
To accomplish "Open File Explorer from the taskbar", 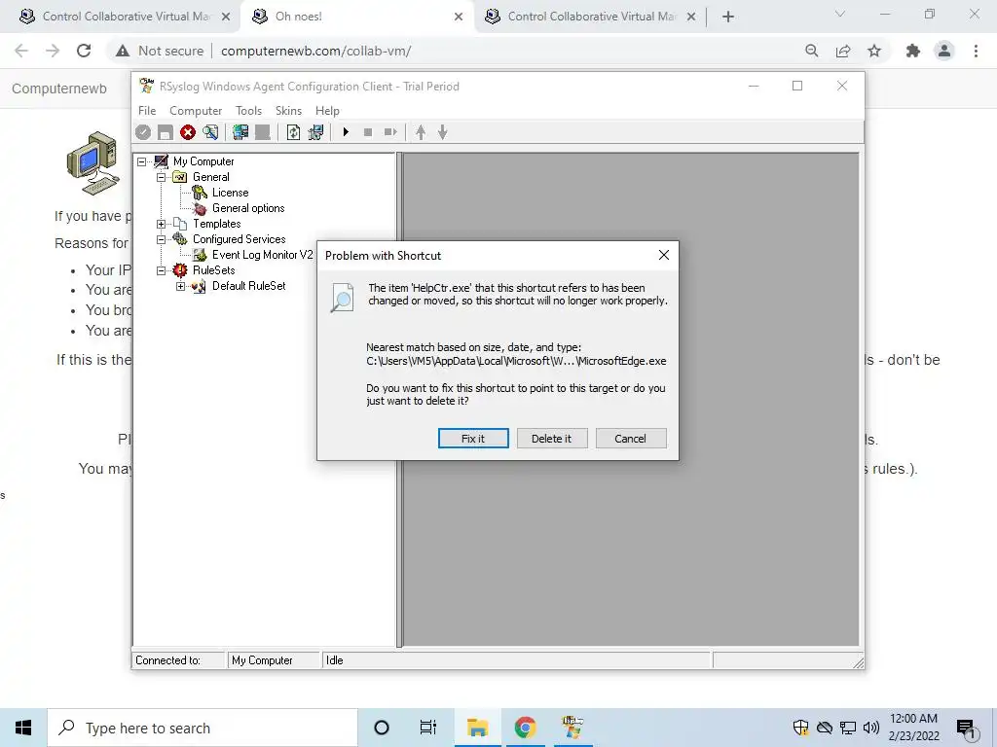I will tap(477, 728).
